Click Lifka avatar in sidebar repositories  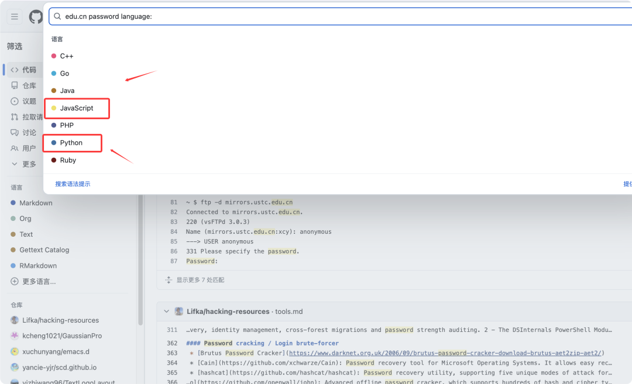tap(15, 320)
